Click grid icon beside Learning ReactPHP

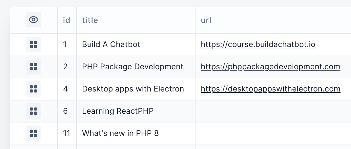pos(33,111)
